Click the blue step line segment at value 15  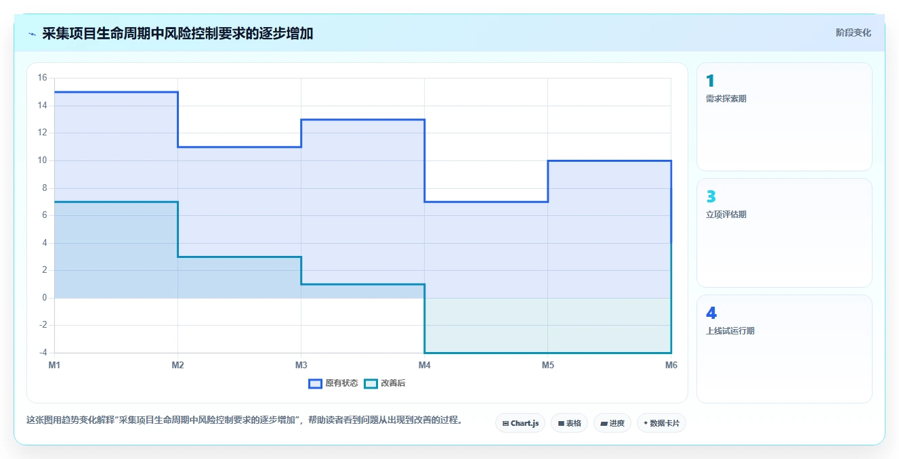tap(116, 92)
